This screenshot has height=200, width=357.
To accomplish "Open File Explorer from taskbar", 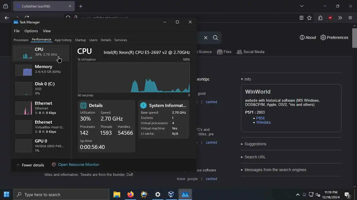I will click(117, 194).
